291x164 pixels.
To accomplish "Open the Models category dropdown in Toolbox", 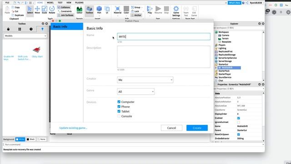I will click(25, 36).
